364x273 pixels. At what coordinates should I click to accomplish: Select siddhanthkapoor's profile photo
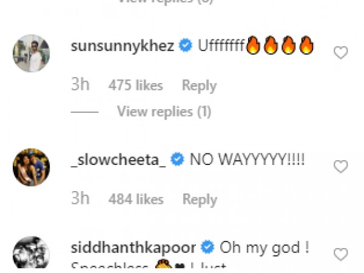(31, 252)
